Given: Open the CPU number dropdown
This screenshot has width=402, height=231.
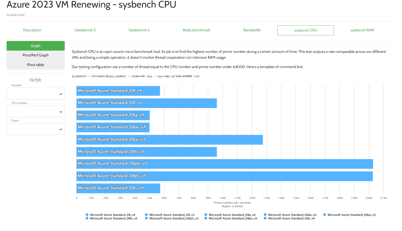Looking at the screenshot, I should [35, 111].
